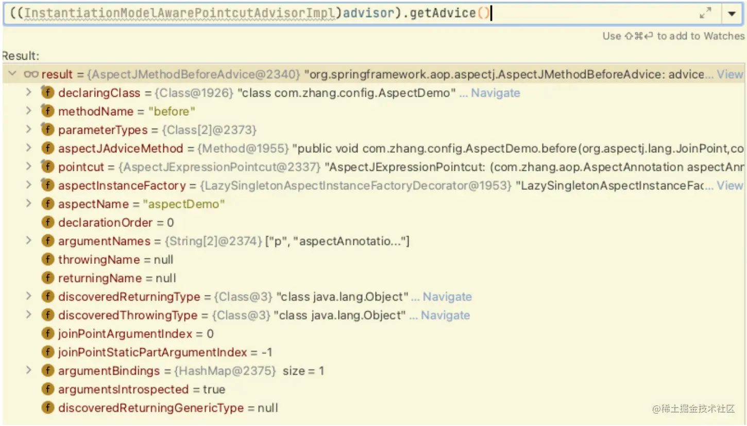Click View link on aspectInstanceFactory row
The height and width of the screenshot is (426, 747).
(731, 186)
